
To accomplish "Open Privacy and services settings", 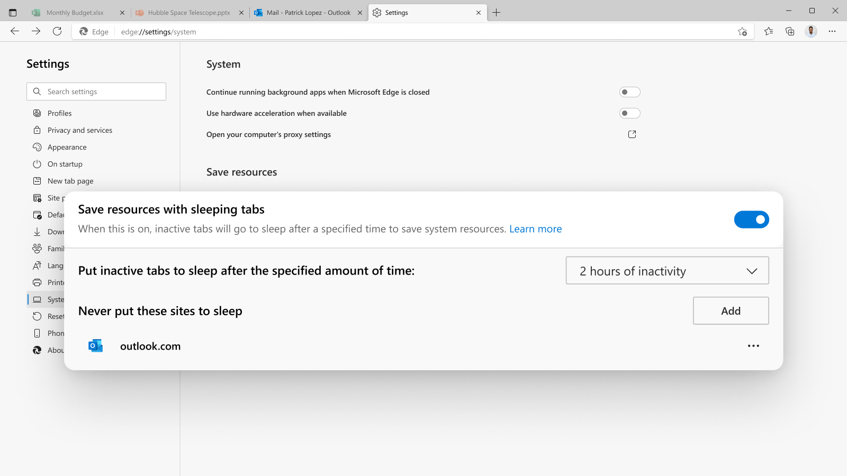I will (x=80, y=130).
